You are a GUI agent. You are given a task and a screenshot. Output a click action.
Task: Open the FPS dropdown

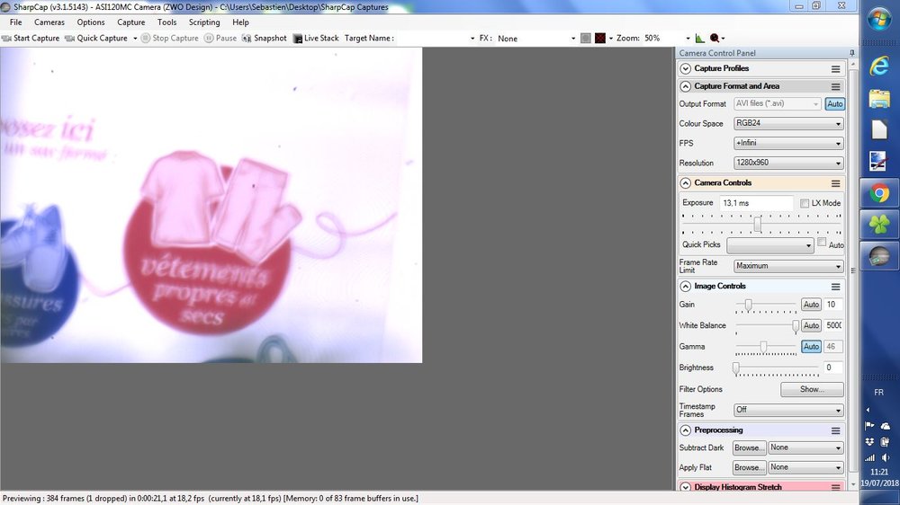[788, 143]
